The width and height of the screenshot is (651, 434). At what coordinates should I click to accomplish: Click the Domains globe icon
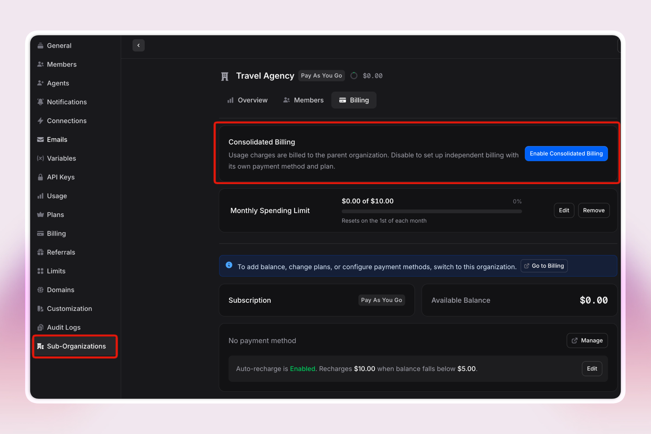pos(40,290)
